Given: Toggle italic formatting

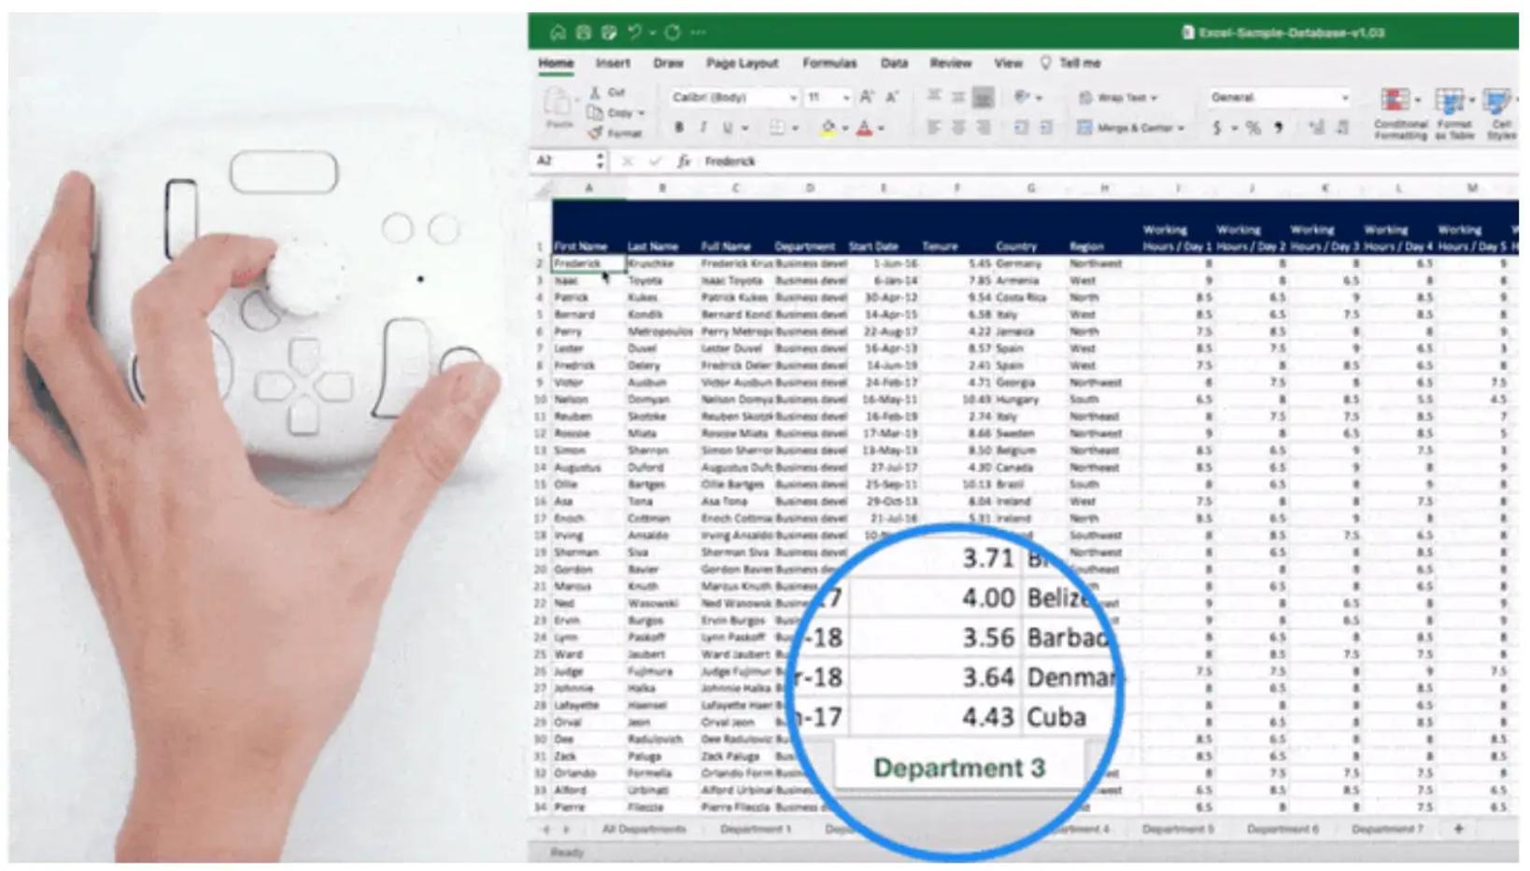Looking at the screenshot, I should (702, 128).
